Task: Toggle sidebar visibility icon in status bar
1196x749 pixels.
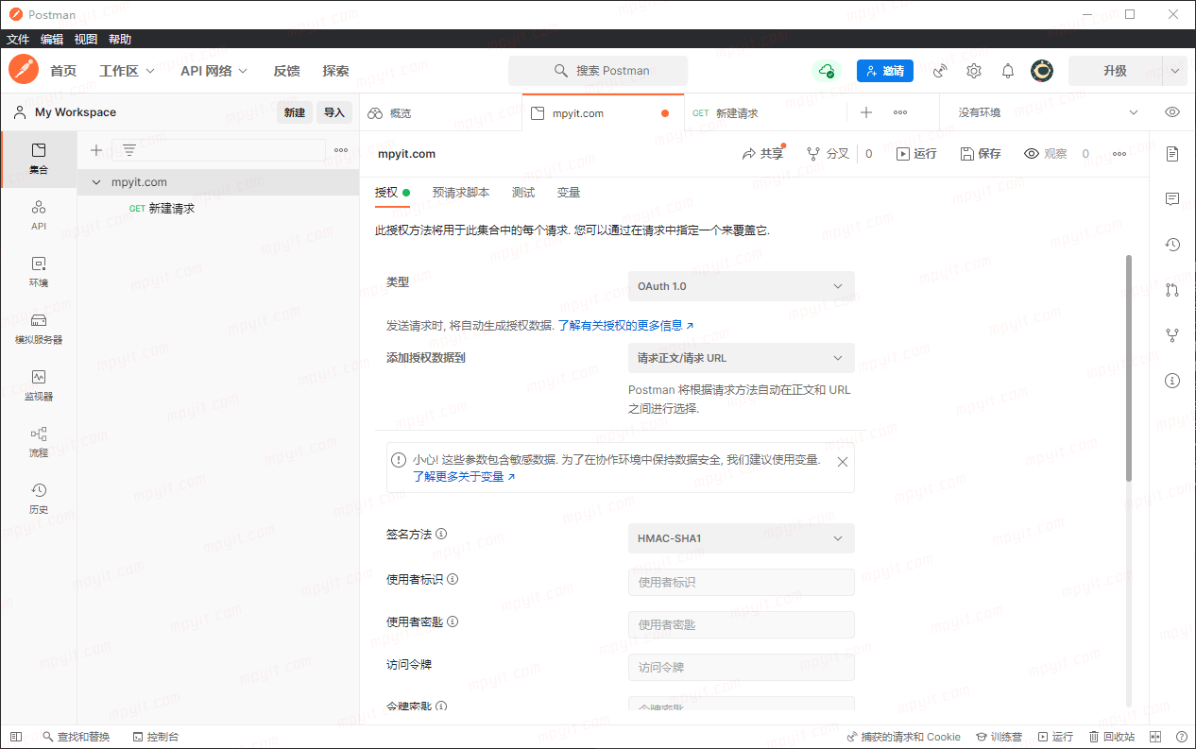Action: (15, 737)
